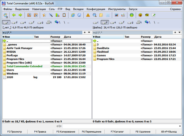
Task: Open the Конфигурация menu
Action: [96, 9]
